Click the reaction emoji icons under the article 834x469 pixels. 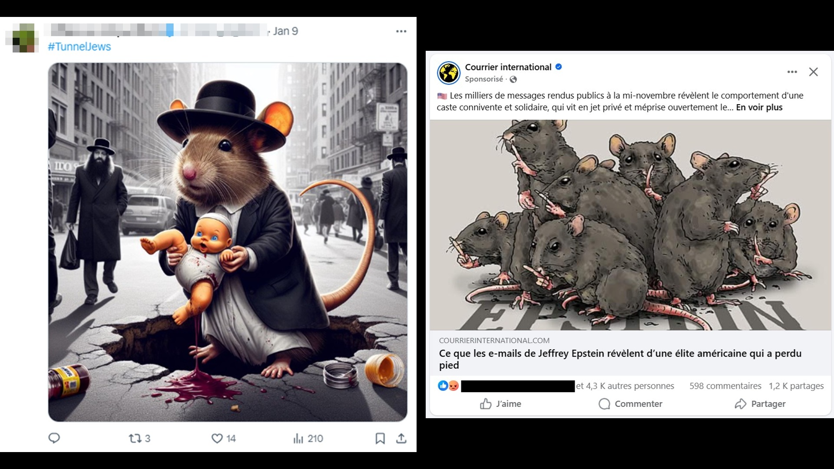coord(448,386)
